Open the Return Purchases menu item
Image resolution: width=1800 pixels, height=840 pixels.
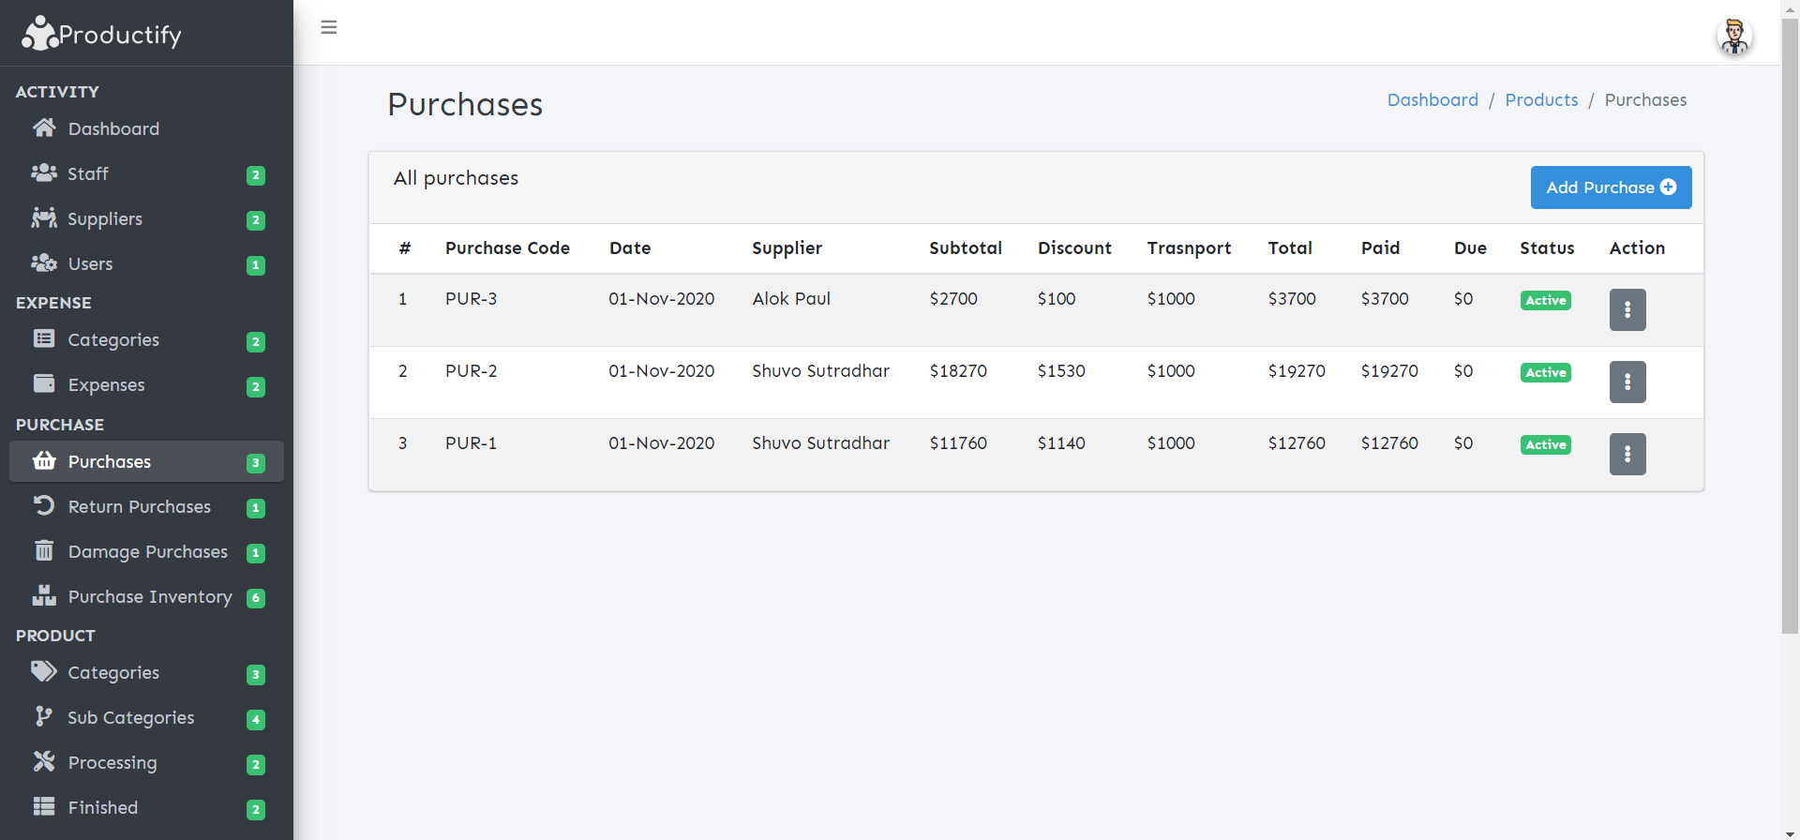point(146,506)
